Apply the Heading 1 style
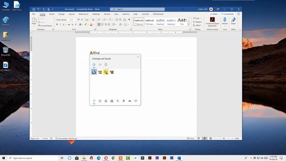The image size is (286, 161). pos(160,21)
